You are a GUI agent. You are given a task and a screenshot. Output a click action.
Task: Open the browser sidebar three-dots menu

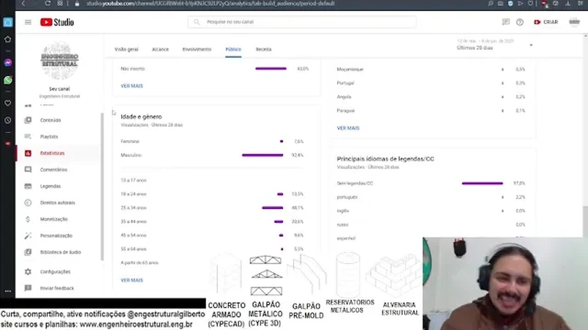pyautogui.click(x=8, y=291)
